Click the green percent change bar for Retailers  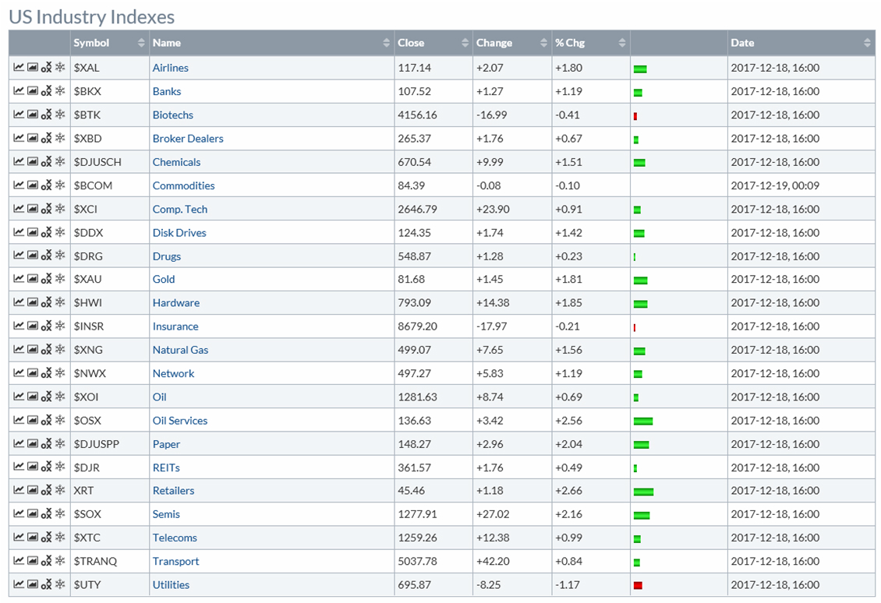(x=643, y=492)
